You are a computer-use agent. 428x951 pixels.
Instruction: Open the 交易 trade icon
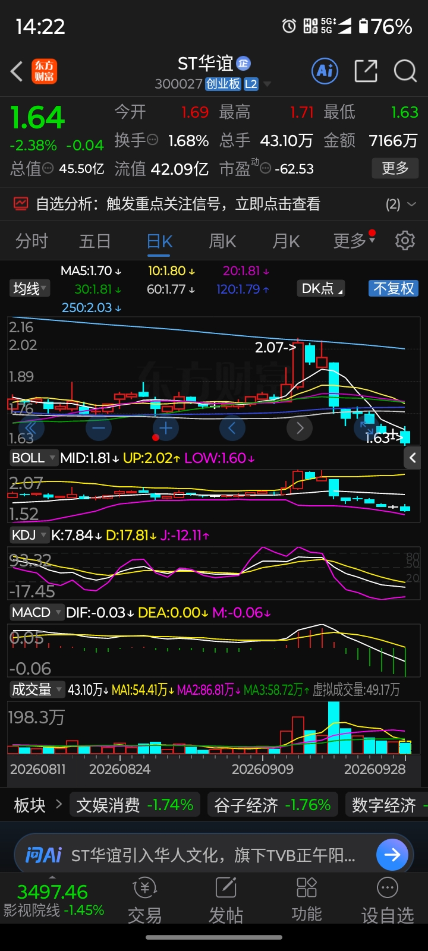tap(144, 900)
